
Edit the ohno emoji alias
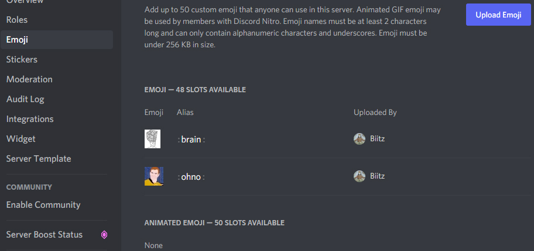point(191,177)
